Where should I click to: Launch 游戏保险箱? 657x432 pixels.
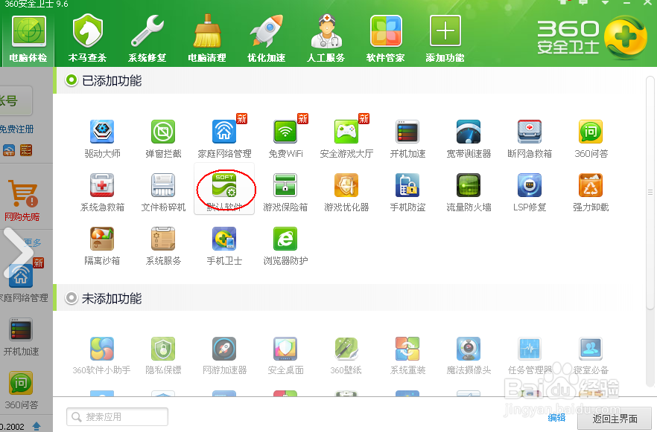click(x=285, y=193)
